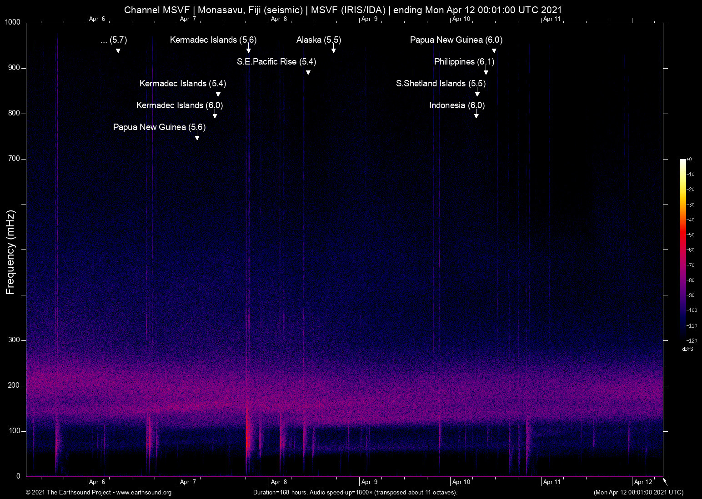Select the 'S.E.Pacific Rise (5.4)' event label
The height and width of the screenshot is (499, 702).
276,62
